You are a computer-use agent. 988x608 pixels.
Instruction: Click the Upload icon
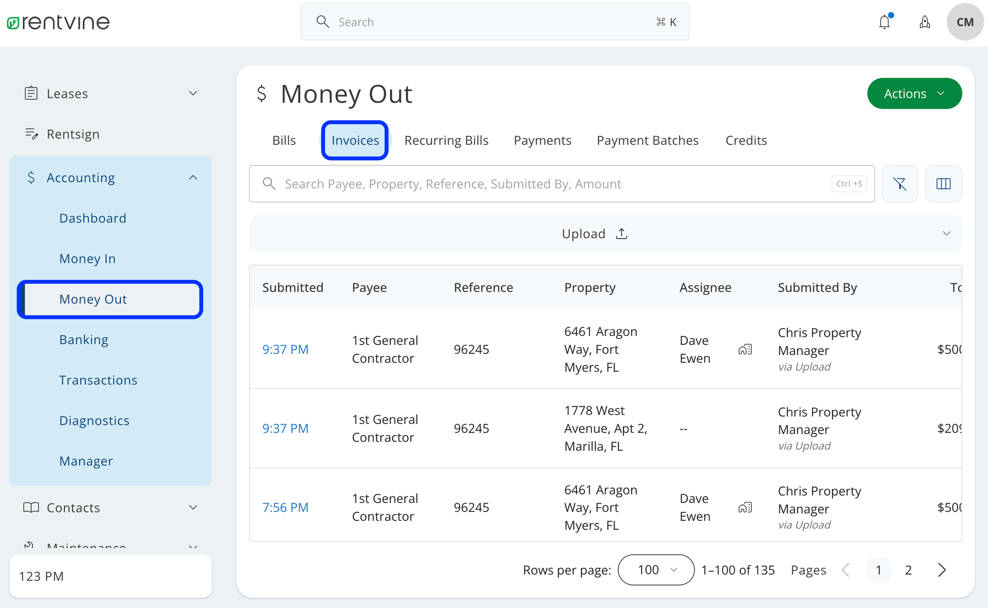pyautogui.click(x=621, y=234)
